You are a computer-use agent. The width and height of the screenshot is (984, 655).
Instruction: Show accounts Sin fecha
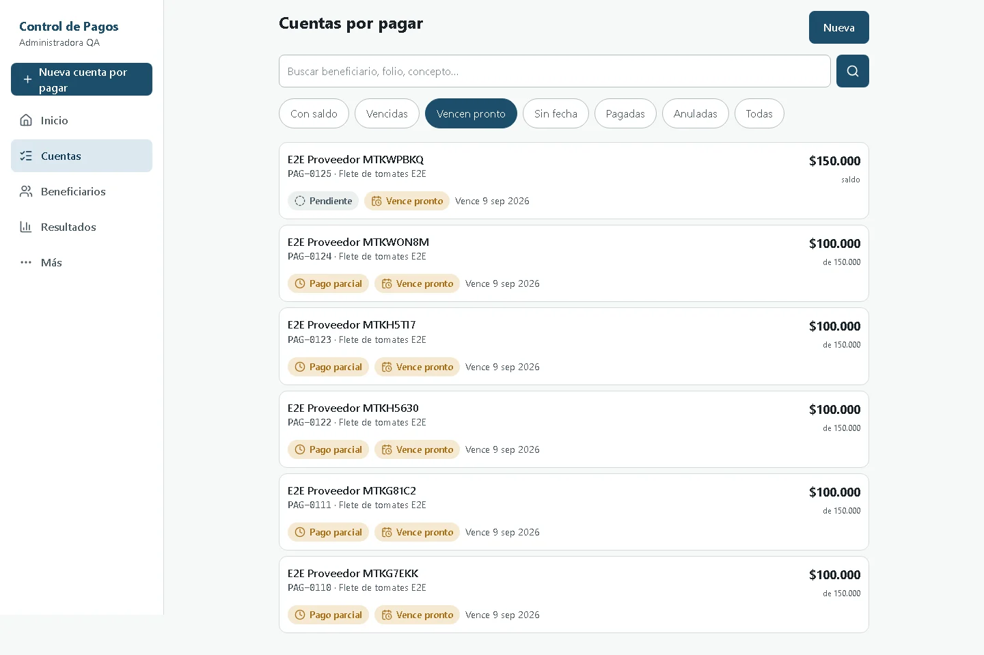556,113
